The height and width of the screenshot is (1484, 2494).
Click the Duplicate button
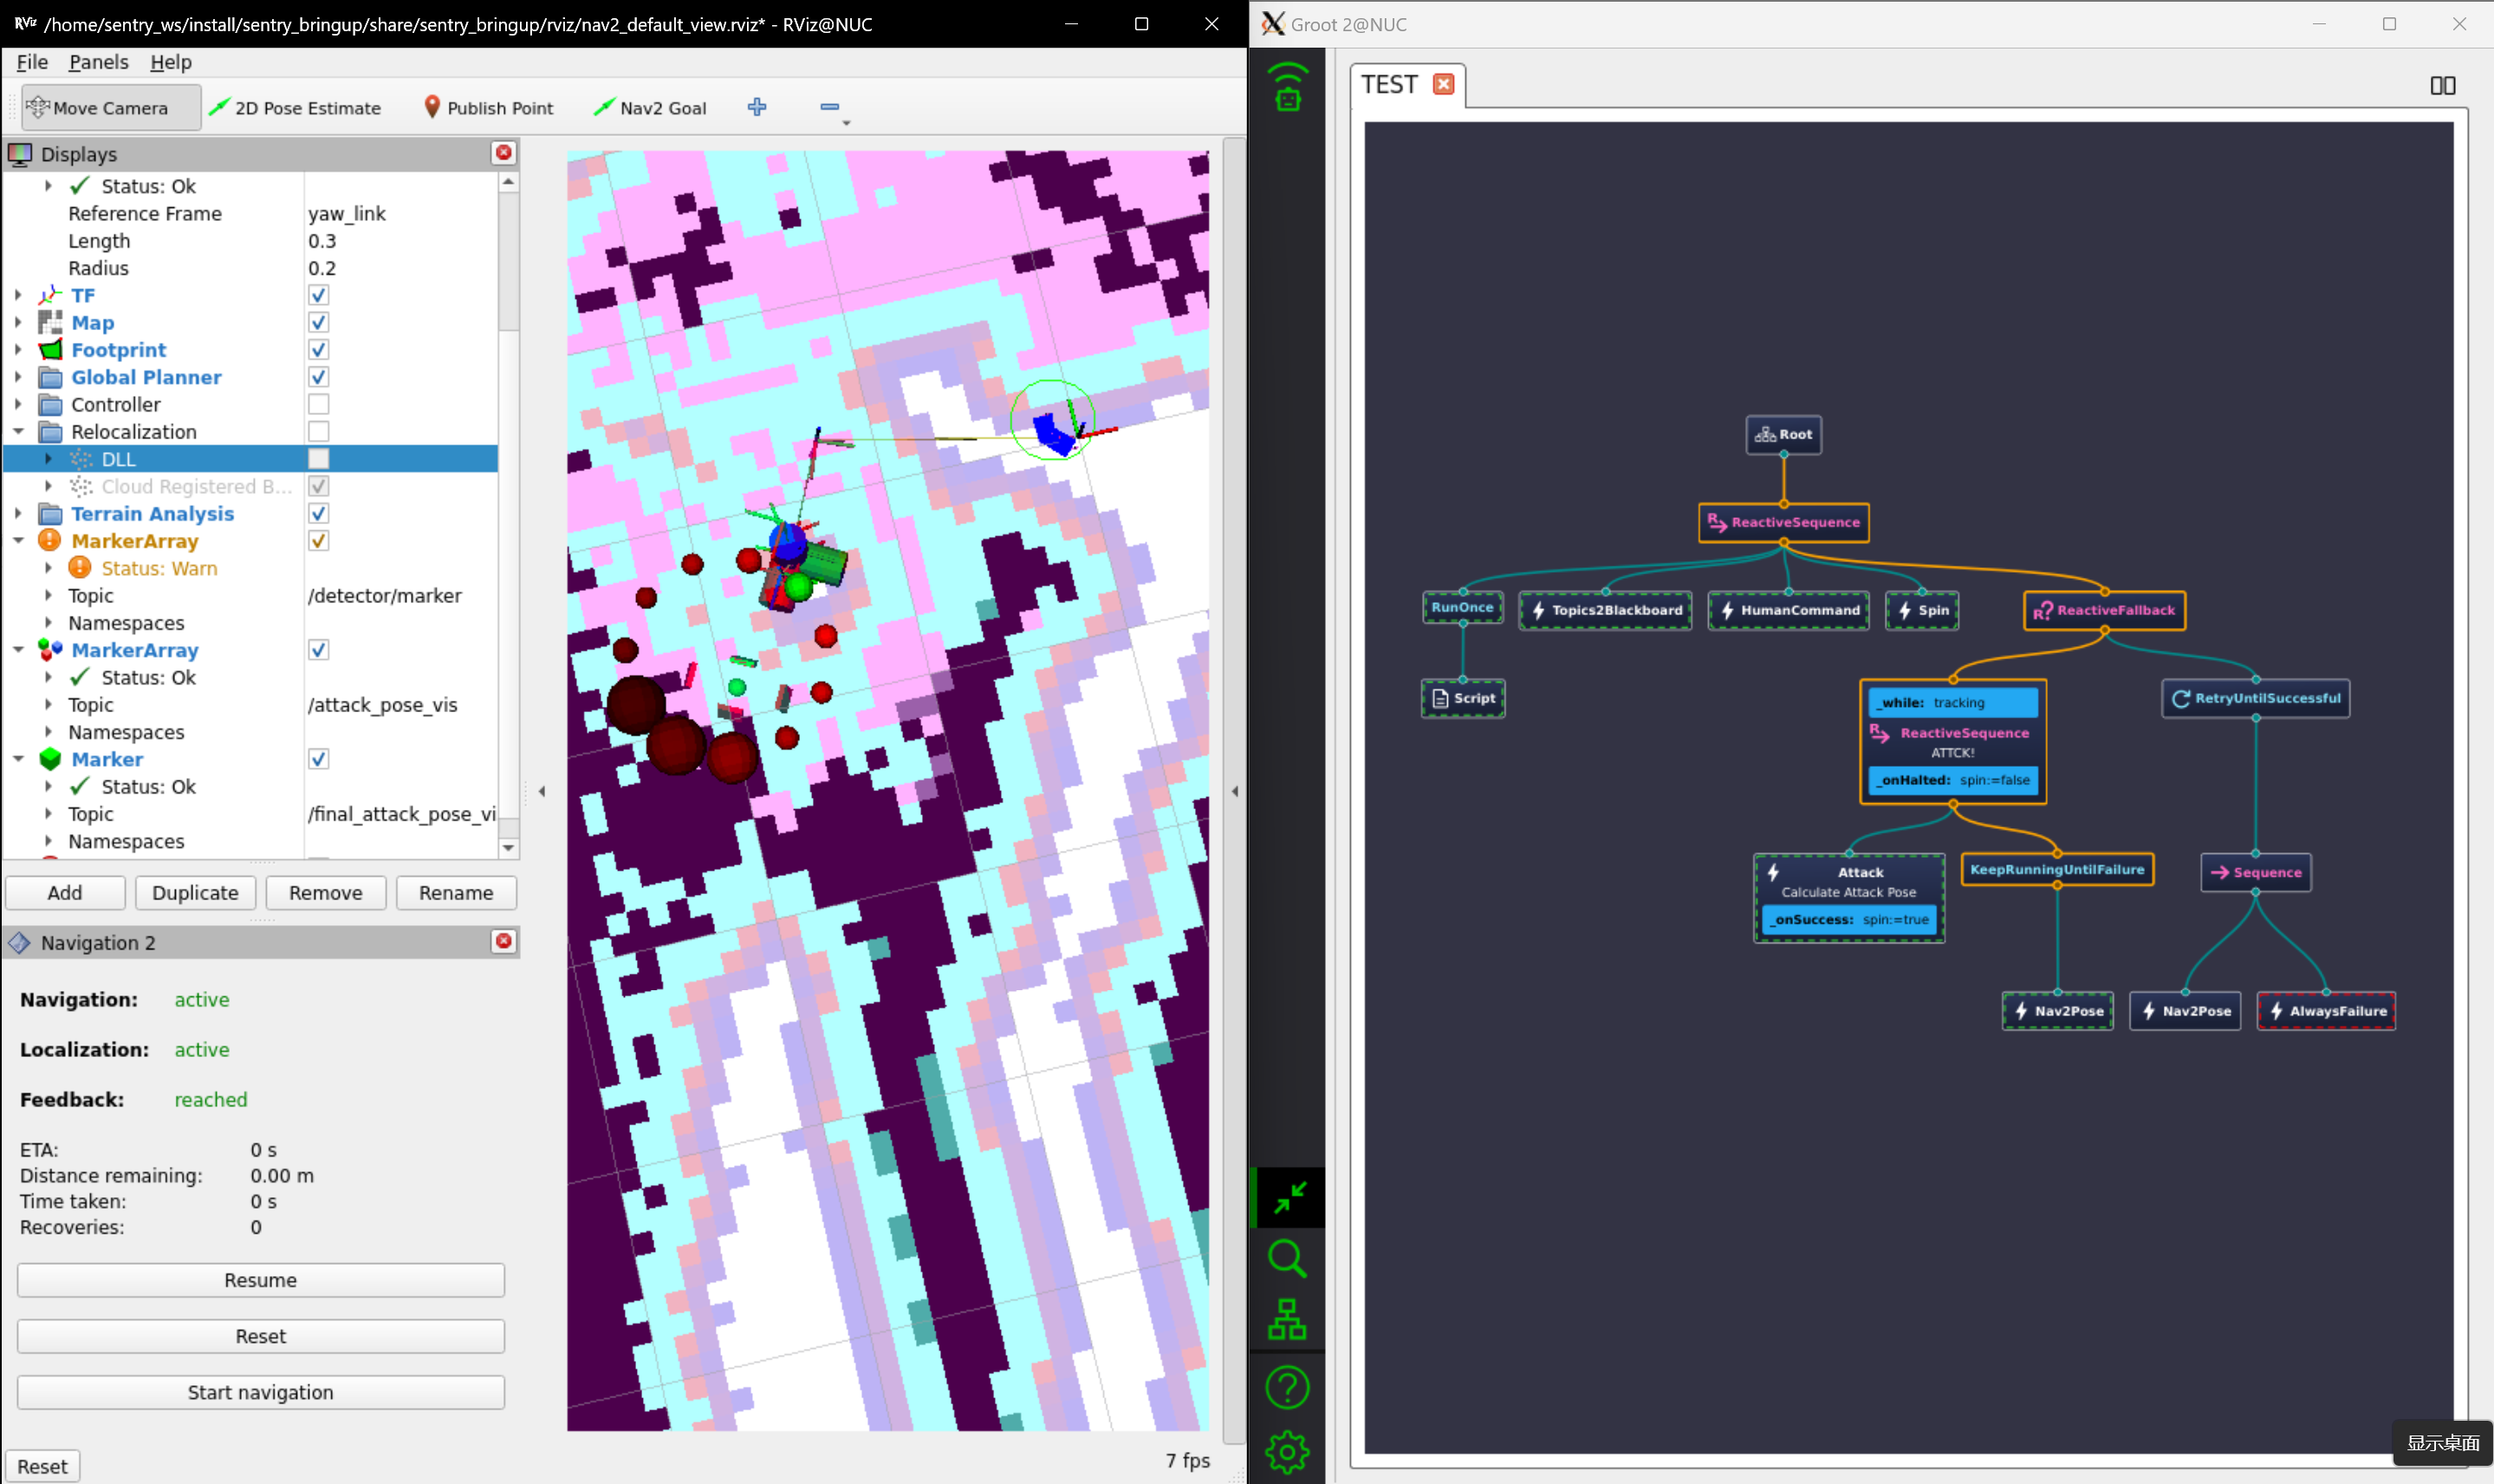[195, 893]
